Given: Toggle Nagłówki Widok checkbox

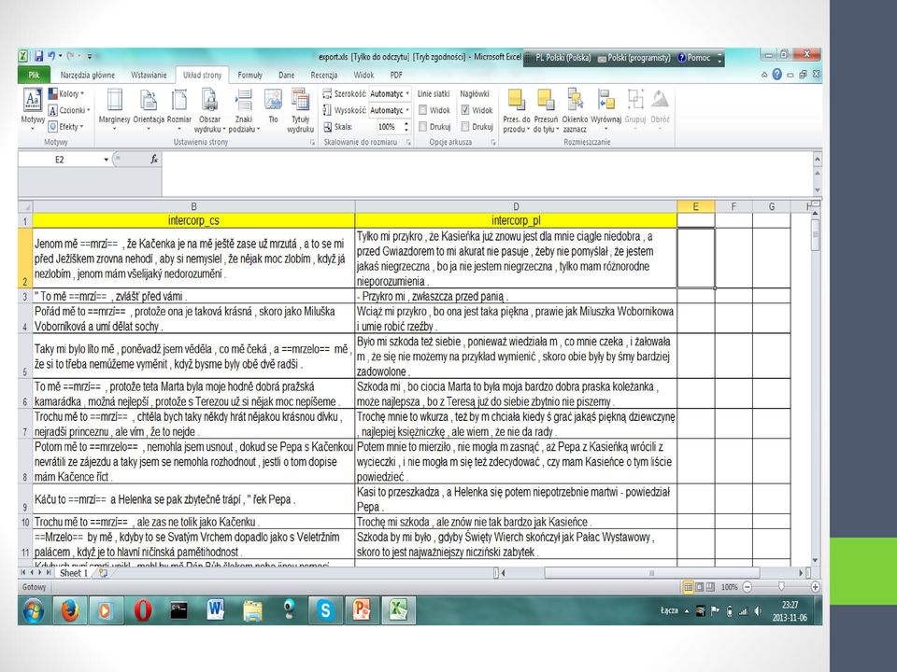Looking at the screenshot, I should (x=465, y=110).
